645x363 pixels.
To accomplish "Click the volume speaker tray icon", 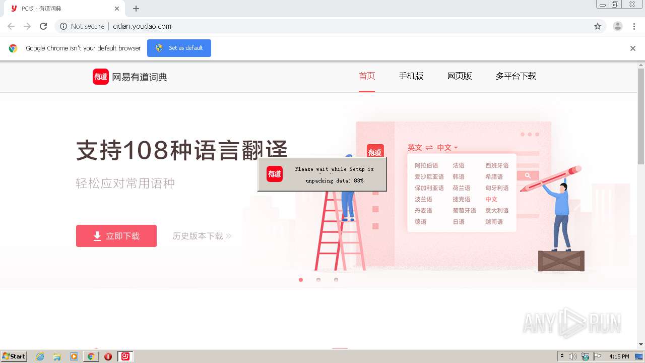I will (573, 356).
